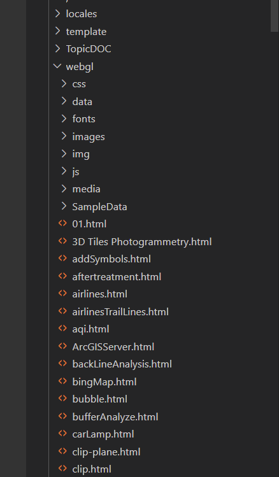This screenshot has height=477, width=279.
Task: Open 3D Tiles Photogrammetry.html file
Action: pos(142,242)
